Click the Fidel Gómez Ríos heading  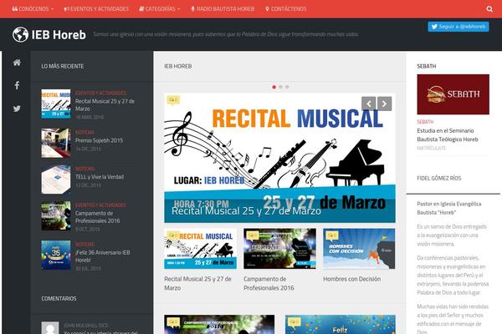click(x=439, y=179)
